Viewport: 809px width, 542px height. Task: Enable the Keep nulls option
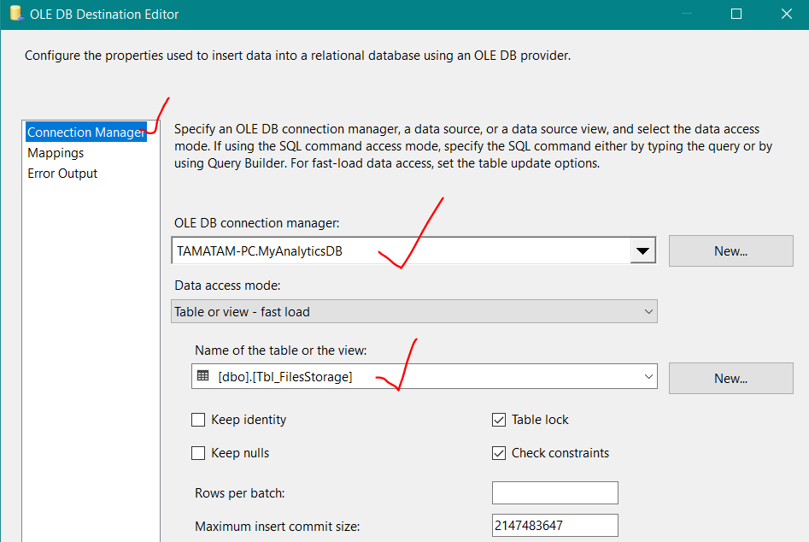198,453
